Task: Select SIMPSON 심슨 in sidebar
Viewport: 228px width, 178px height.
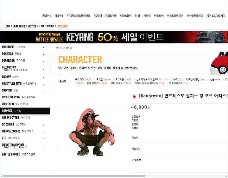Action: point(10,90)
